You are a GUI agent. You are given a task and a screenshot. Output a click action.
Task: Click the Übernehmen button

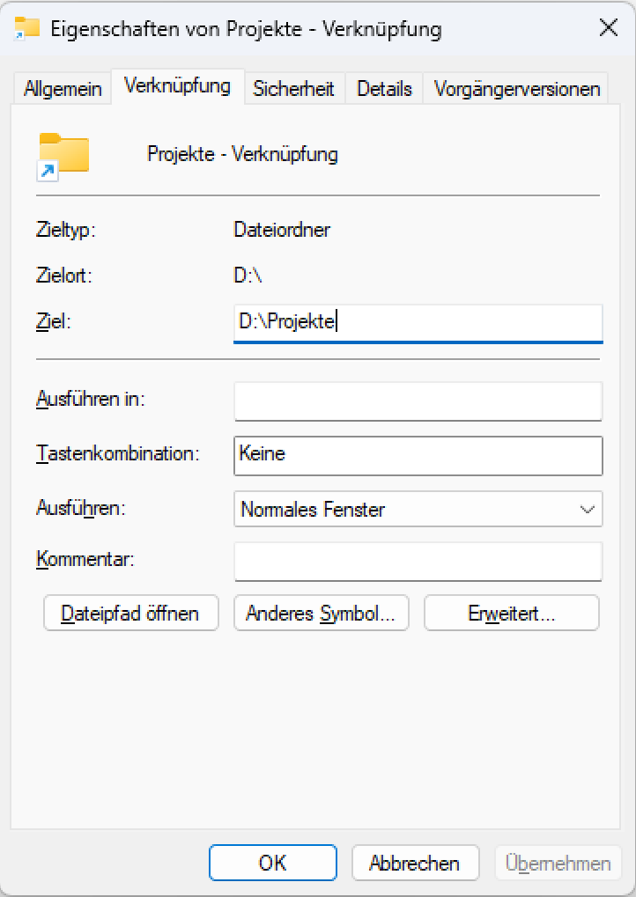[x=558, y=863]
